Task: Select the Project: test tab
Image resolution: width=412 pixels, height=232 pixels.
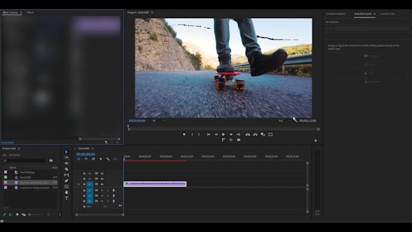Action: click(x=9, y=148)
